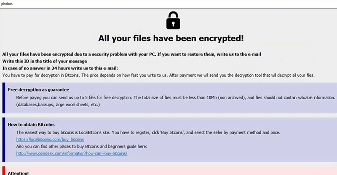Click the 'Before paying you can send us' sentence
The height and width of the screenshot is (175, 337).
[126, 97]
